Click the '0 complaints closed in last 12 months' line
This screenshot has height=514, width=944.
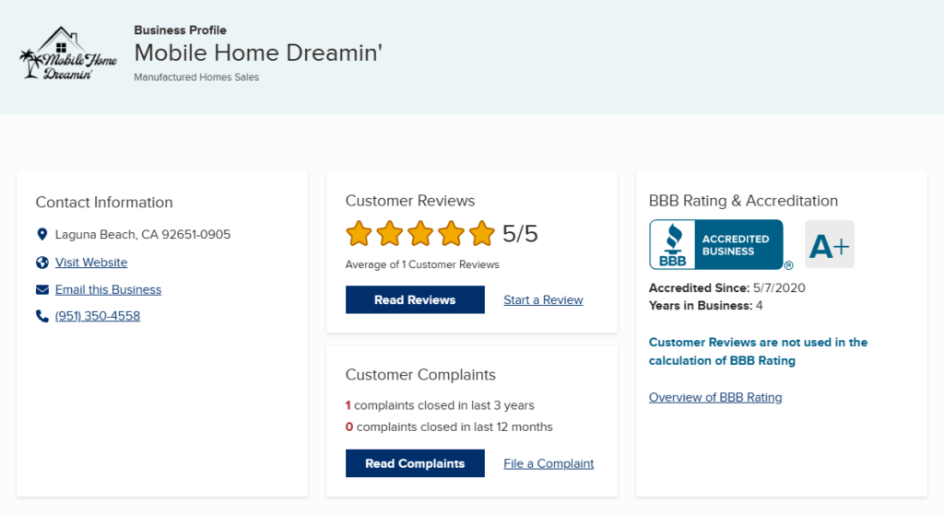449,426
